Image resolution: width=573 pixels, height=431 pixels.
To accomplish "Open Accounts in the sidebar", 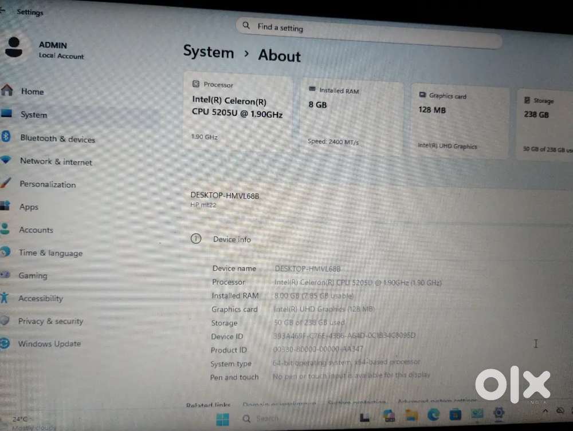I will tap(36, 230).
